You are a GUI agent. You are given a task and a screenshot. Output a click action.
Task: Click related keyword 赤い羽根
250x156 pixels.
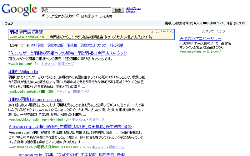(x=37, y=45)
